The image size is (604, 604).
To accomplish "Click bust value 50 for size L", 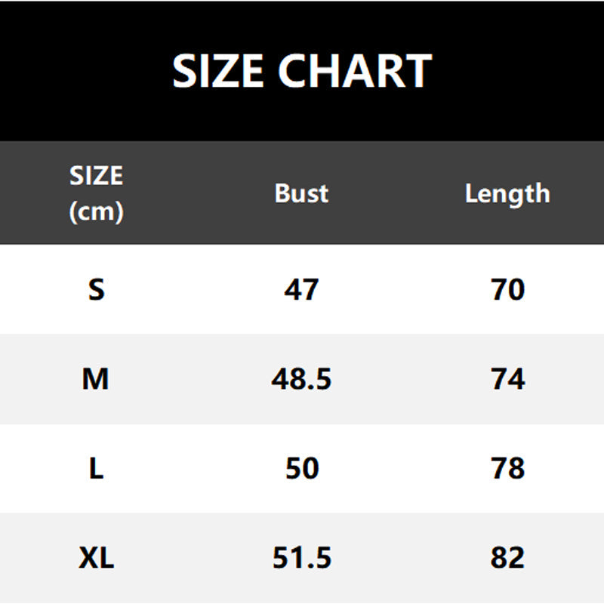I will click(x=301, y=469).
